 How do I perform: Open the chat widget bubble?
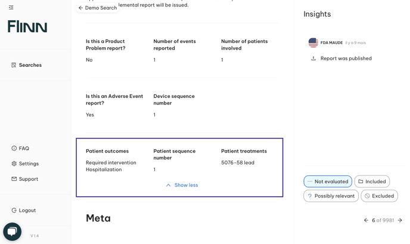(12, 231)
